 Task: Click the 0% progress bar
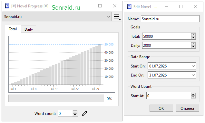pyautogui.click(x=56, y=98)
